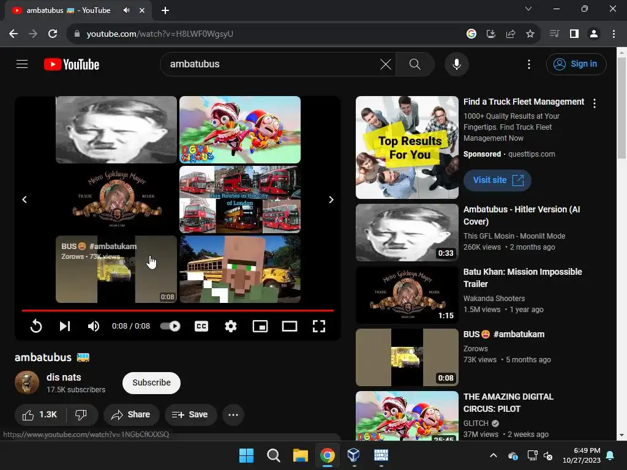This screenshot has height=470, width=627.
Task: Show hidden system tray icons
Action: pyautogui.click(x=494, y=455)
